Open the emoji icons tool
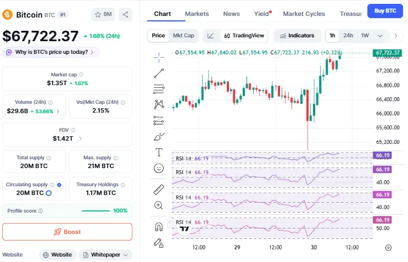The height and width of the screenshot is (262, 408). (159, 168)
